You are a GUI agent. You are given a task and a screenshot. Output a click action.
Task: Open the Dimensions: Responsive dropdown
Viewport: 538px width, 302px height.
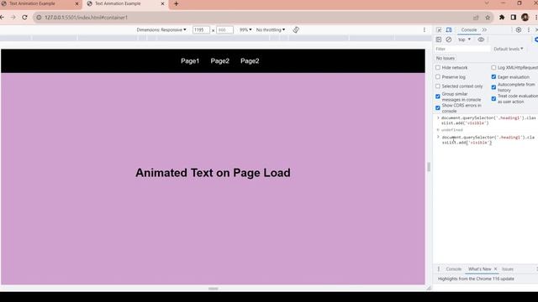tap(161, 30)
